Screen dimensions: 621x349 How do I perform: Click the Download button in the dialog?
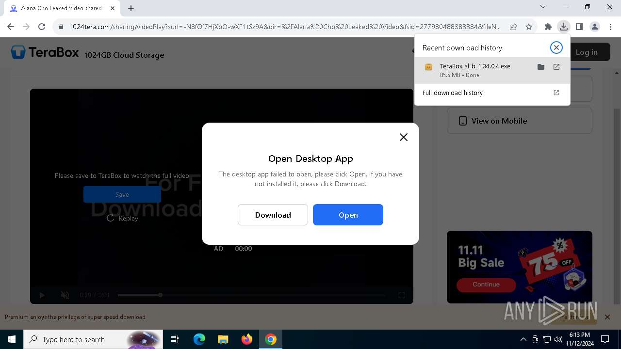(273, 215)
